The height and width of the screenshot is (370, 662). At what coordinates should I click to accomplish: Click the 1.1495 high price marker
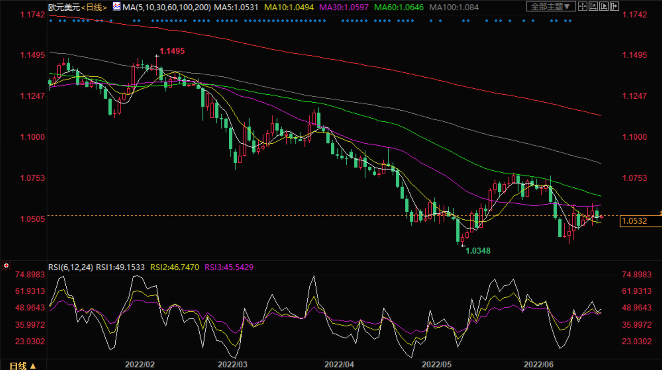pos(172,51)
